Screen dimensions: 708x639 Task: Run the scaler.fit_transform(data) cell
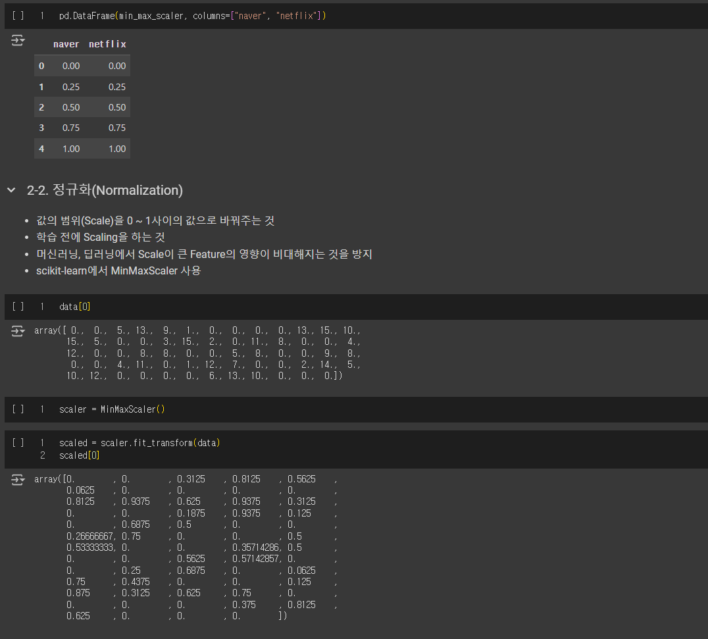18,442
